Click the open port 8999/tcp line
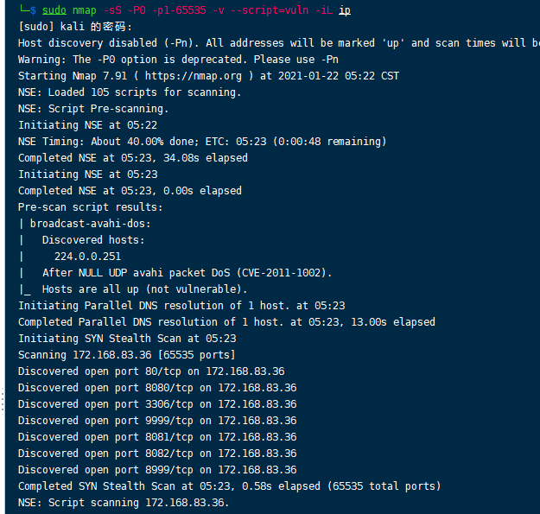Image resolution: width=540 pixels, height=514 pixels. [x=157, y=470]
